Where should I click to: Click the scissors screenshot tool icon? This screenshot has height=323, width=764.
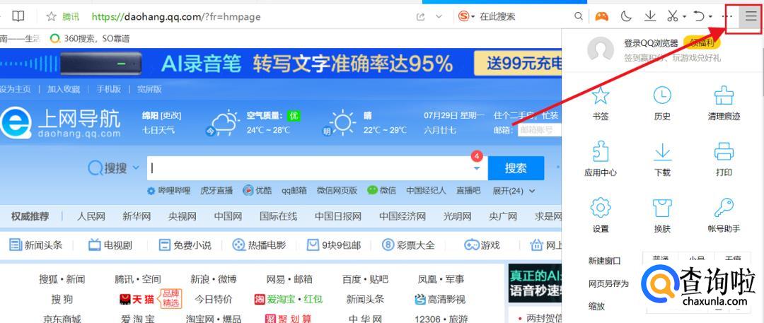coord(673,16)
